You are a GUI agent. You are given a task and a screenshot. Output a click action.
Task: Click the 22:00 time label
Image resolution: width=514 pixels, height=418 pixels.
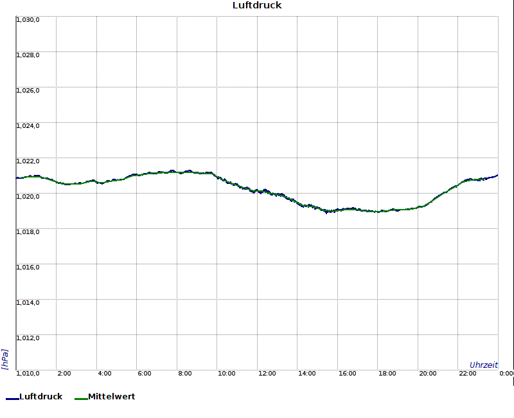(468, 374)
